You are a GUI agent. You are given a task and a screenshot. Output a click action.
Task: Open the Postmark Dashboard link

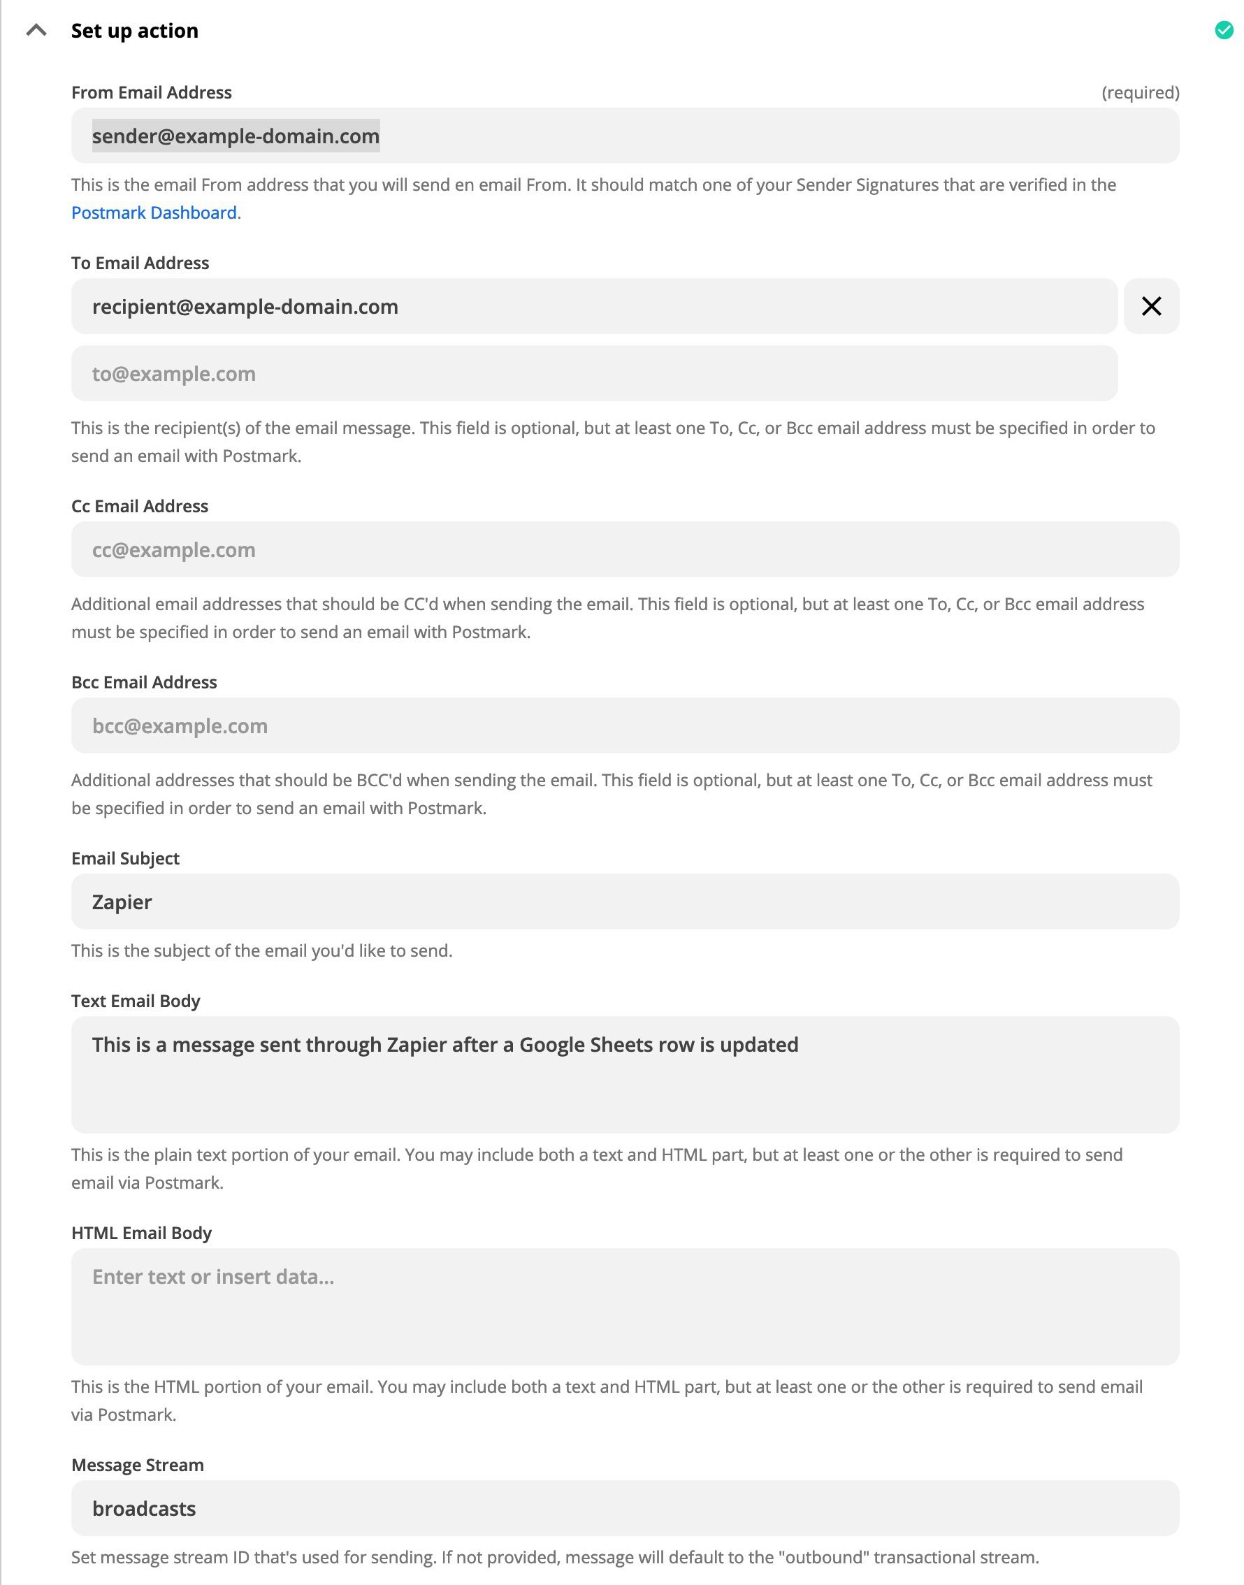coord(154,212)
